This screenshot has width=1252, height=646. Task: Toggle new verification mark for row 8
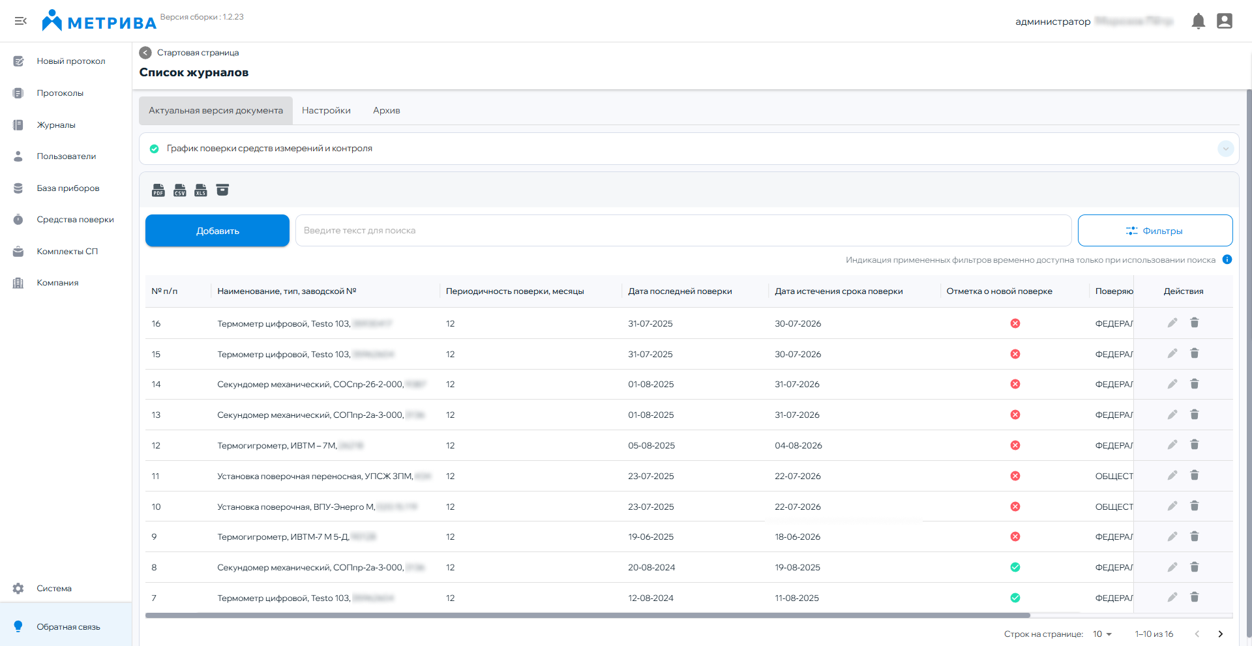click(1015, 567)
